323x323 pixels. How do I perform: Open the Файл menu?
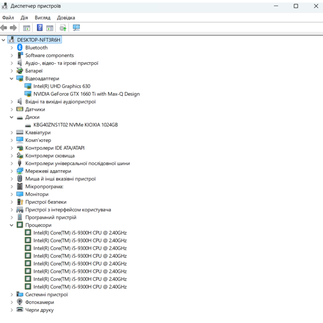point(8,18)
